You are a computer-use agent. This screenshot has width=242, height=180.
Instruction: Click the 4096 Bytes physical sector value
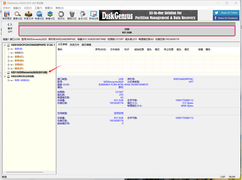pyautogui.click(x=187, y=106)
